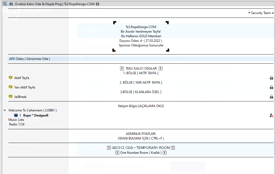Viewport: 275px width, 174px height.
Task: Click the arrow icon left of TEKLİ KALICI ODALAR
Action: tap(122, 68)
